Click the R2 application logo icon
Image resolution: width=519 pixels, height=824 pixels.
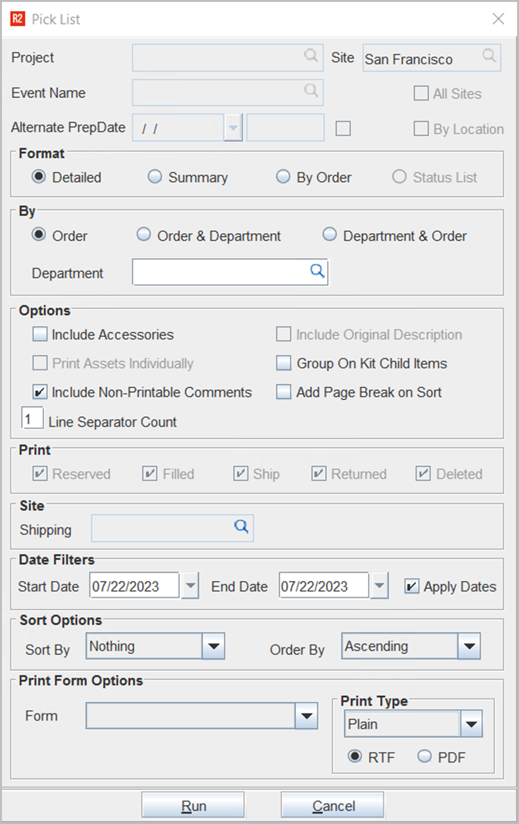(17, 19)
